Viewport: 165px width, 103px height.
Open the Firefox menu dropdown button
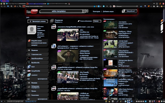pos(4,1)
